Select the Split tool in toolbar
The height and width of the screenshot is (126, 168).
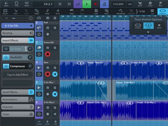(16, 12)
